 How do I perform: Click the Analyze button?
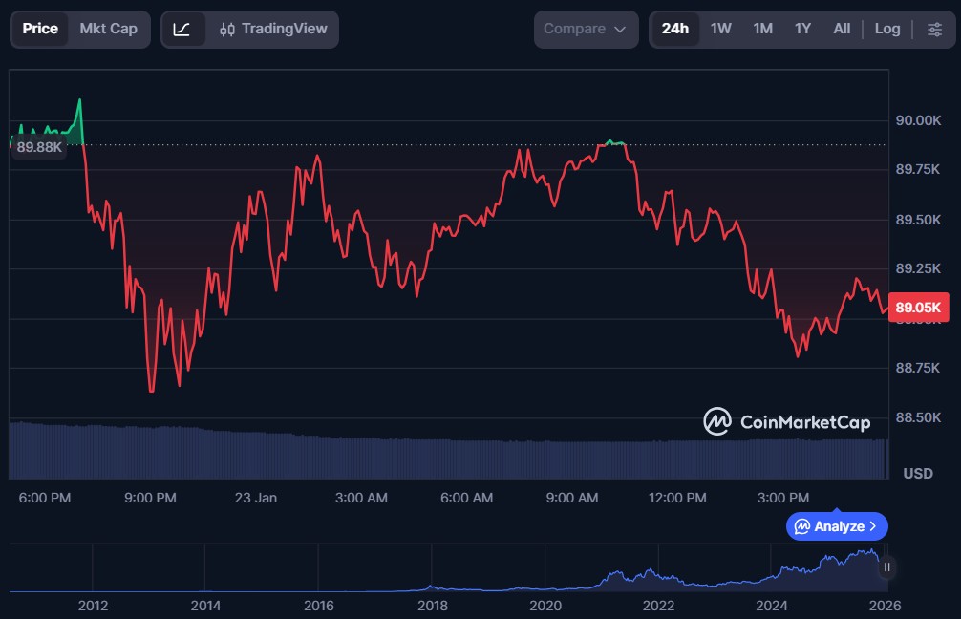click(x=837, y=526)
